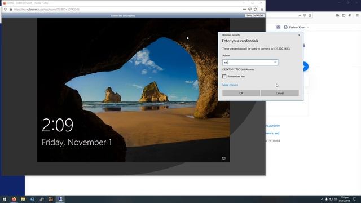Viewport: 361px width, 203px height.
Task: Open the Windows Start menu
Action: [5, 199]
